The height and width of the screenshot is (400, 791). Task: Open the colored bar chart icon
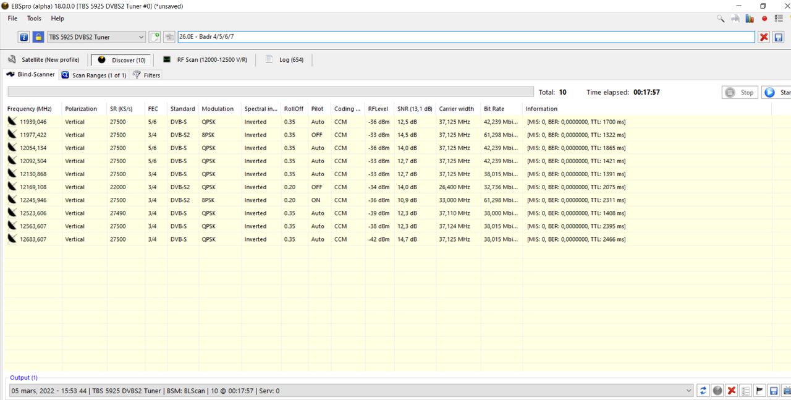coord(750,19)
